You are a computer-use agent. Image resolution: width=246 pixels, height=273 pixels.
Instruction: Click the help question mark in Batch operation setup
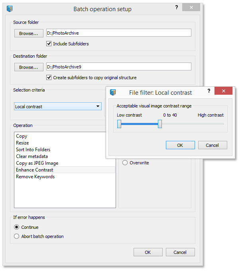pyautogui.click(x=177, y=7)
